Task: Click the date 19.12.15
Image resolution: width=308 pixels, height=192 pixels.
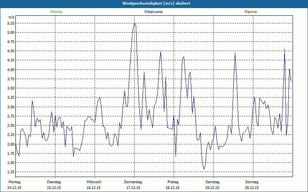Action: click(212, 188)
